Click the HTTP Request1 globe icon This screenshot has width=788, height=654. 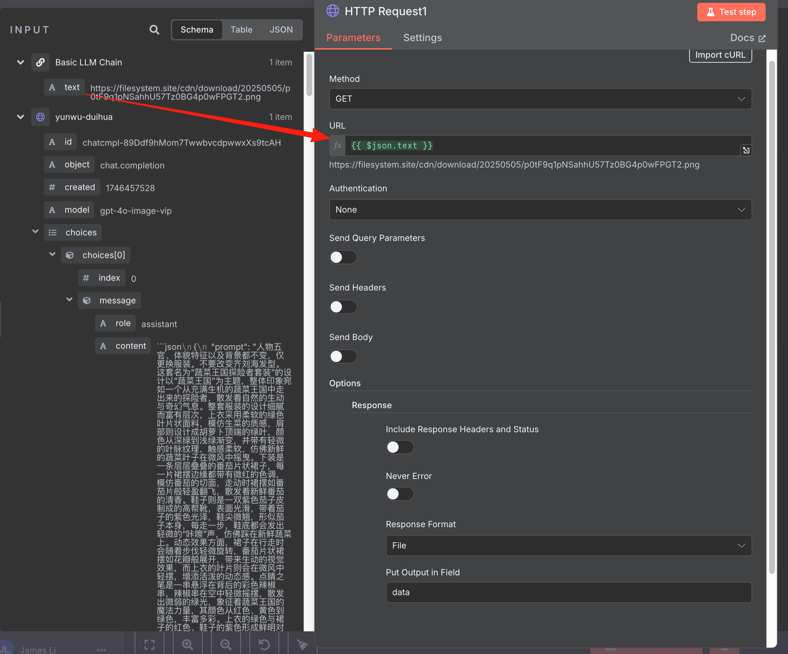click(x=332, y=11)
